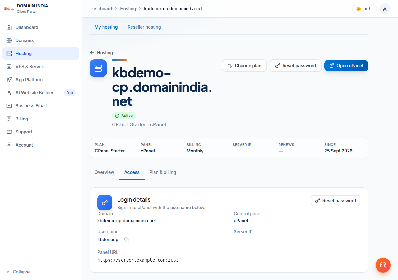Viewport: 398px width, 280px height.
Task: Open the user profile avatar icon
Action: point(385,9)
